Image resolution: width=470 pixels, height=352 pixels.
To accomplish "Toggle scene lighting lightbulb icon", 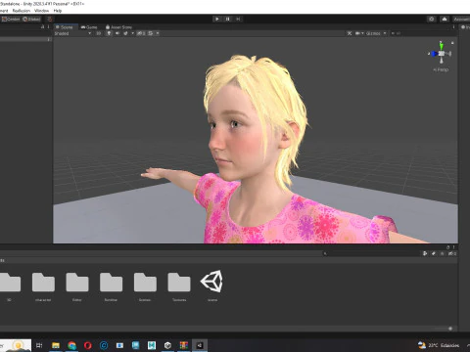I will 109,33.
